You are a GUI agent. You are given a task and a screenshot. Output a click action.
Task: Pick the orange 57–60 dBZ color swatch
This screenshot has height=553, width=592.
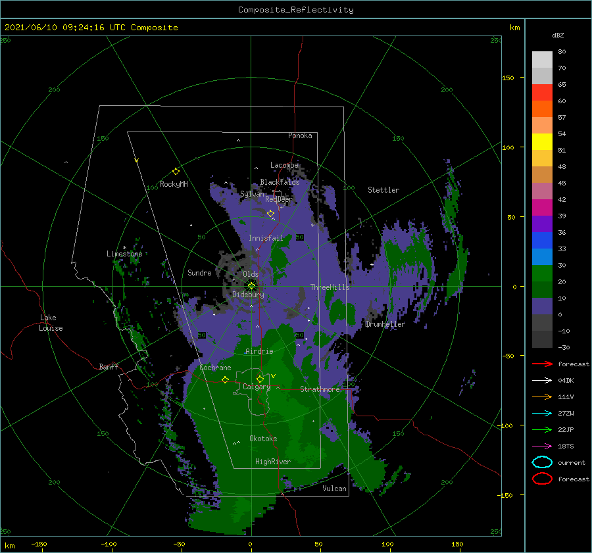[x=542, y=108]
